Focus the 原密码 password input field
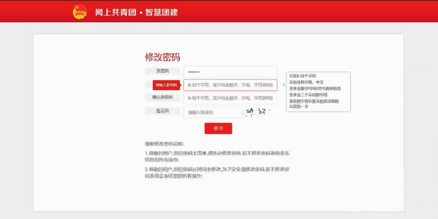 pyautogui.click(x=230, y=72)
